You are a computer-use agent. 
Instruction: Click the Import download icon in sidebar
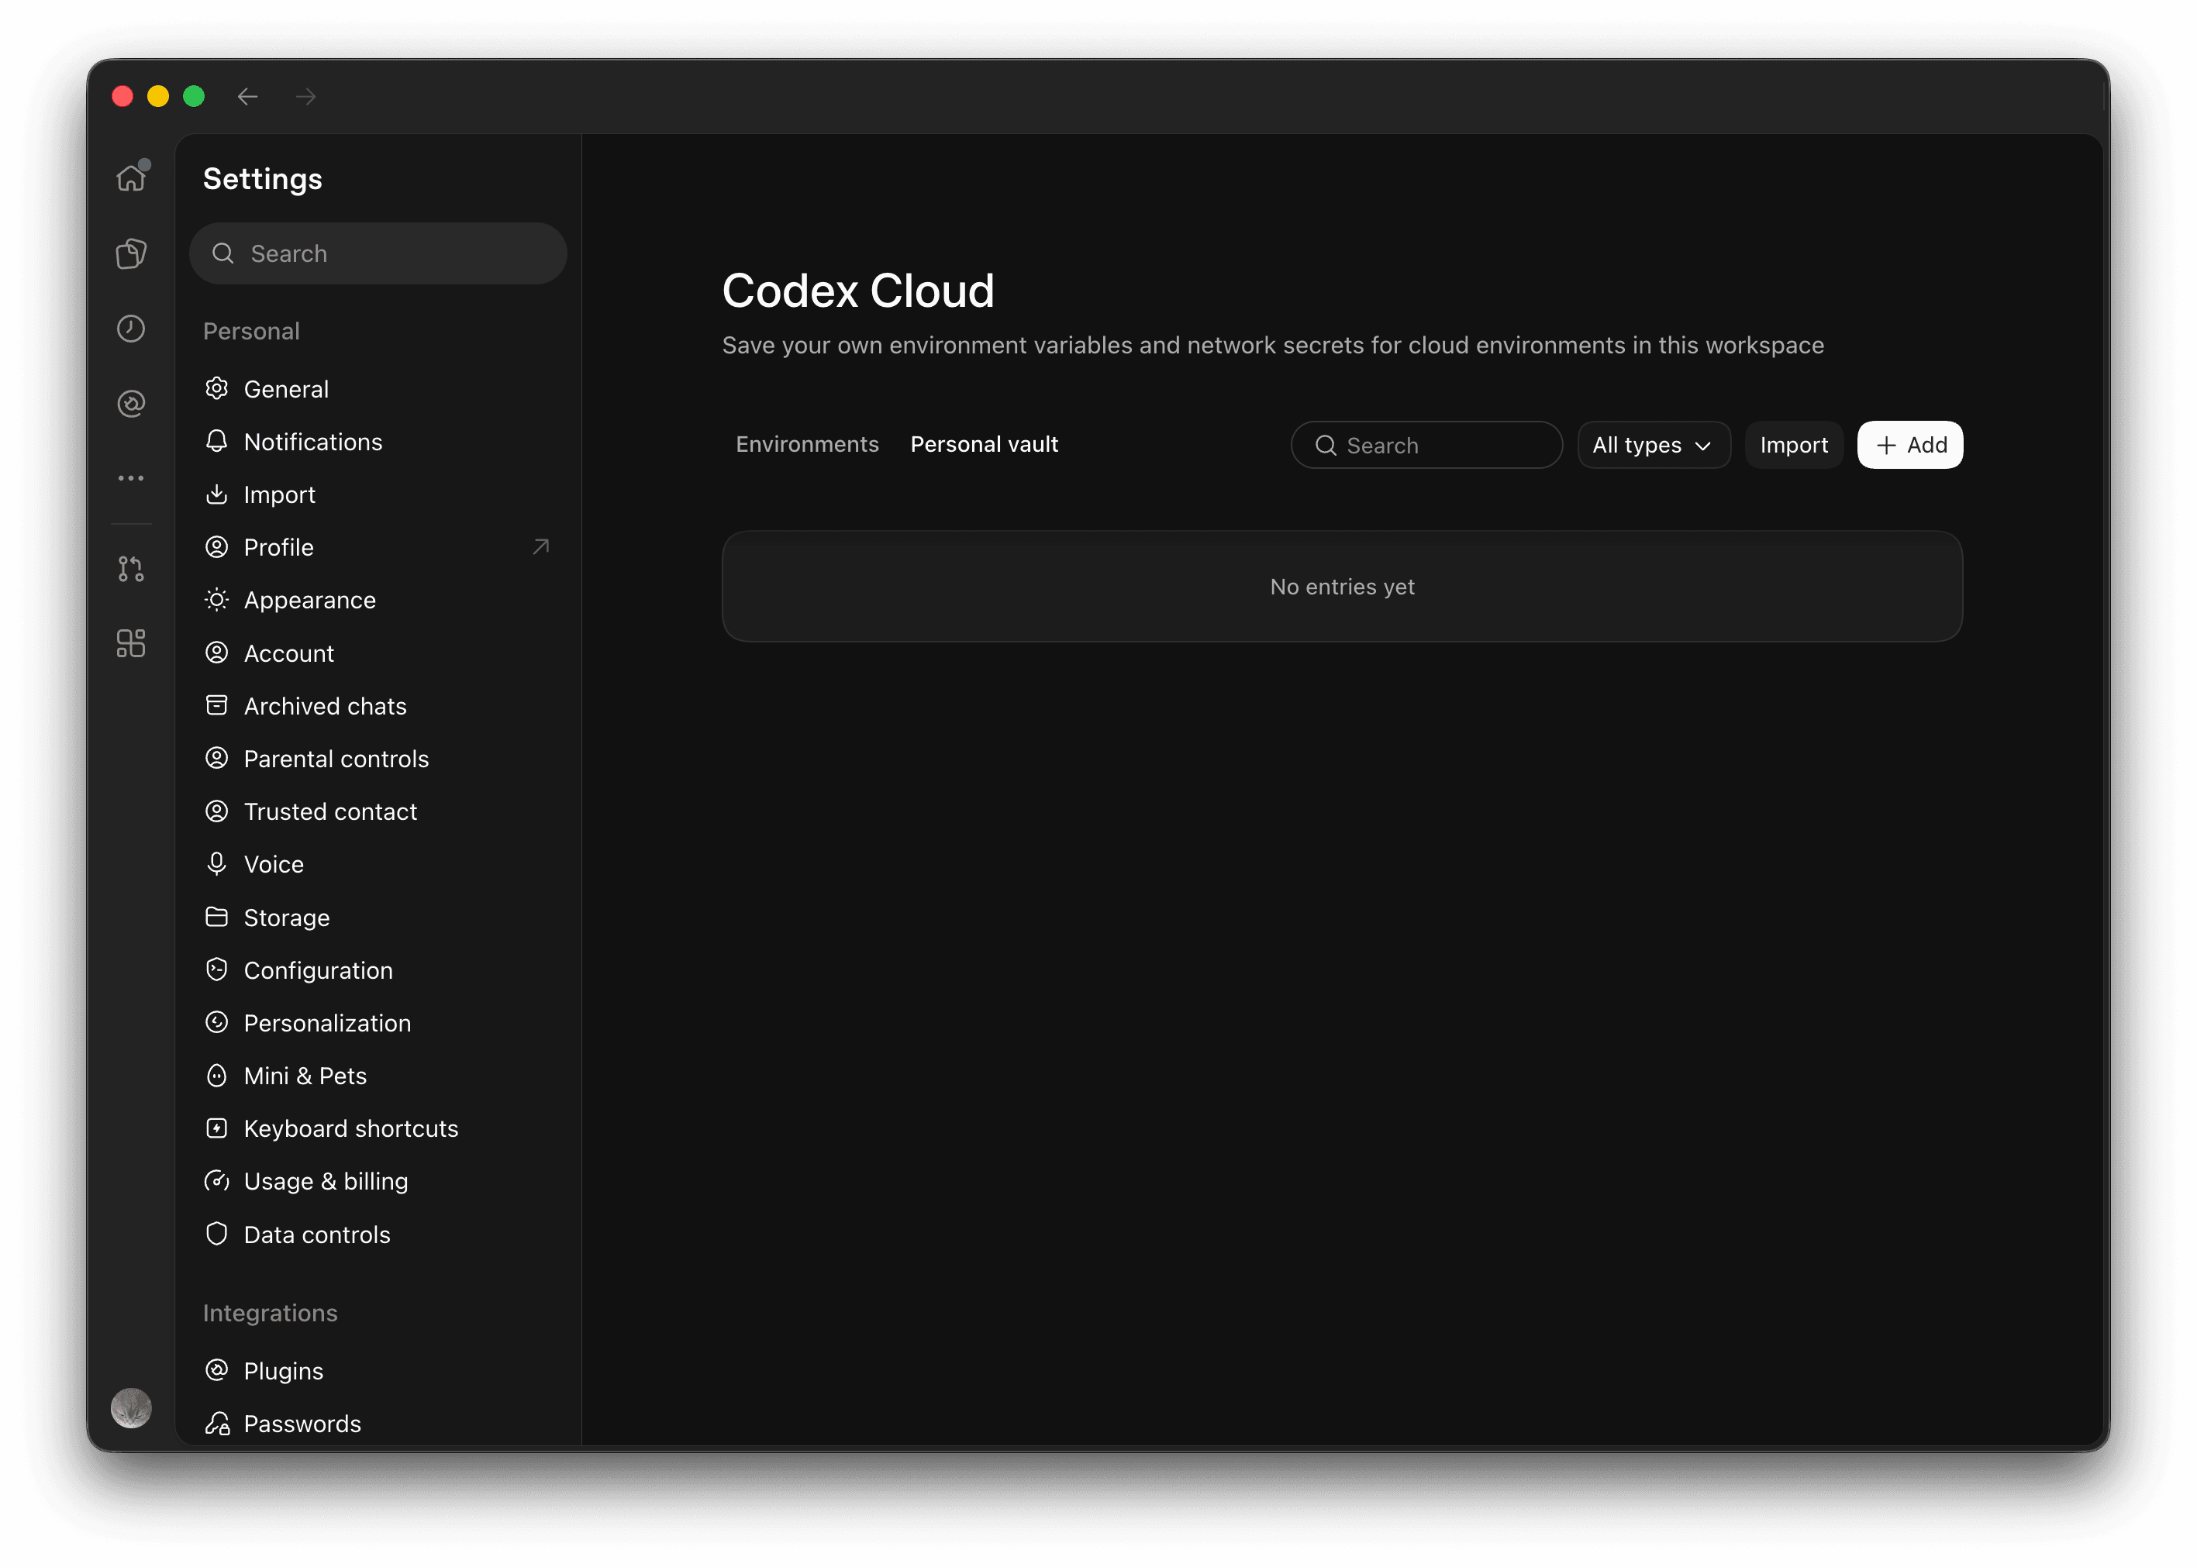click(217, 494)
